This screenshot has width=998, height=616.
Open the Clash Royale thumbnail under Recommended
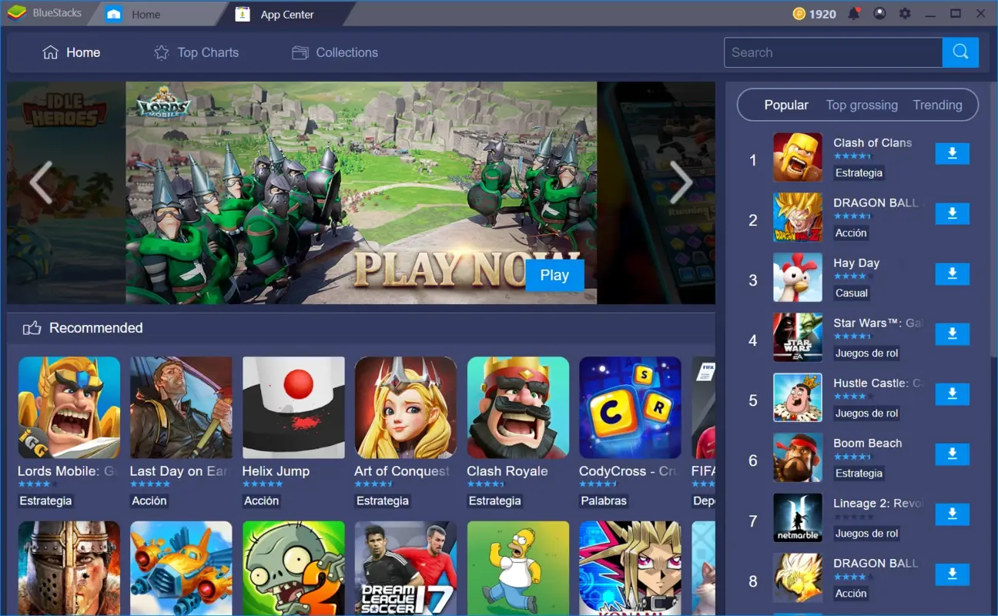click(x=517, y=407)
